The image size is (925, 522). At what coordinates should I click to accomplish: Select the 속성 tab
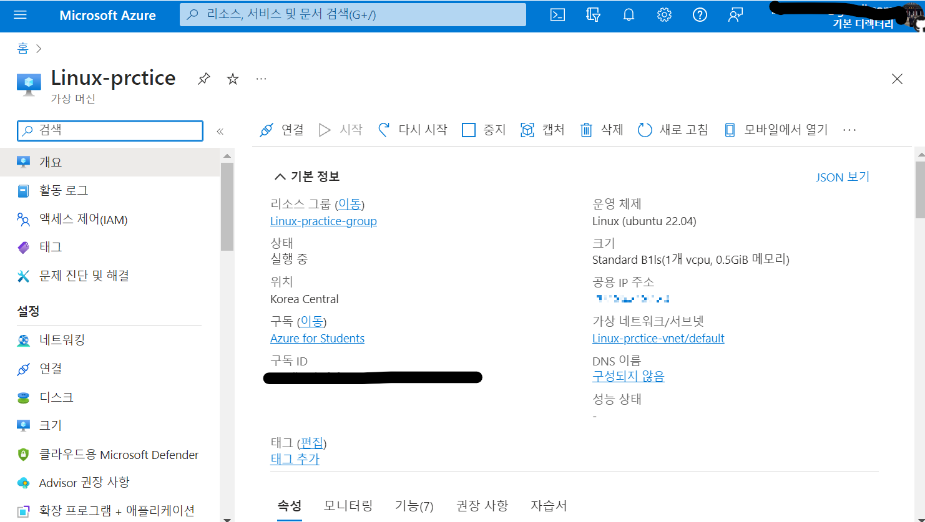click(x=289, y=506)
